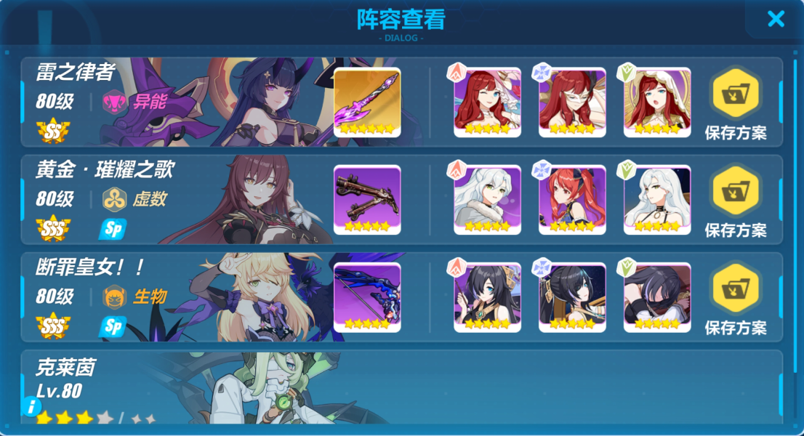804x436 pixels.
Task: Select the red twin-tail middle stigmata
Action: 572,200
